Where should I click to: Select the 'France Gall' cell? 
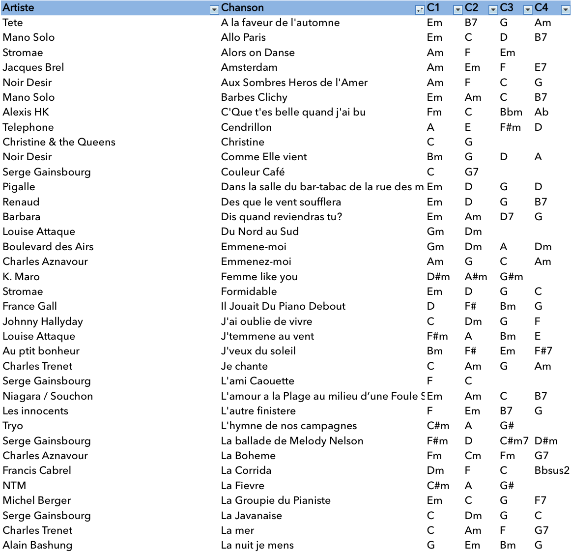click(29, 306)
